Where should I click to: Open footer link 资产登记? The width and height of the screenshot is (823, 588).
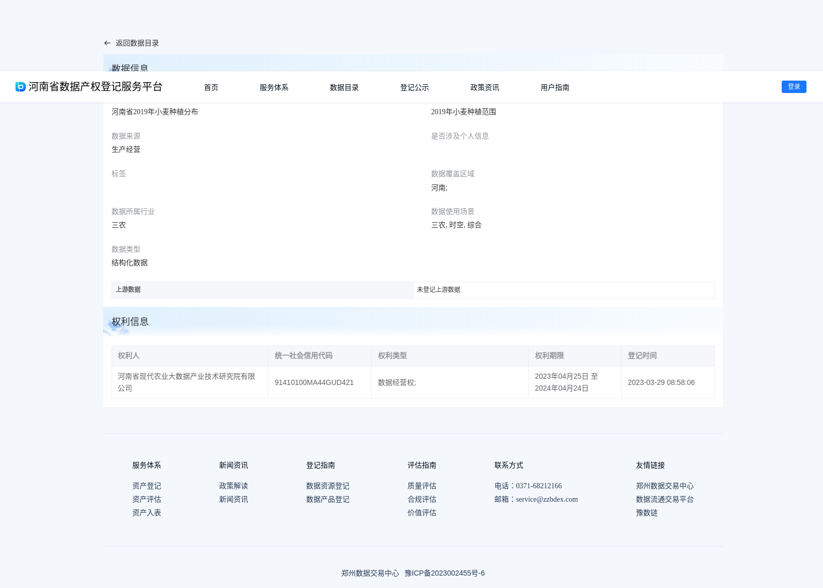147,486
